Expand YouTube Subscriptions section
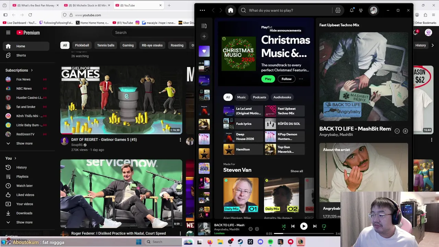Viewport: 439px width, 247px height. 19,70
